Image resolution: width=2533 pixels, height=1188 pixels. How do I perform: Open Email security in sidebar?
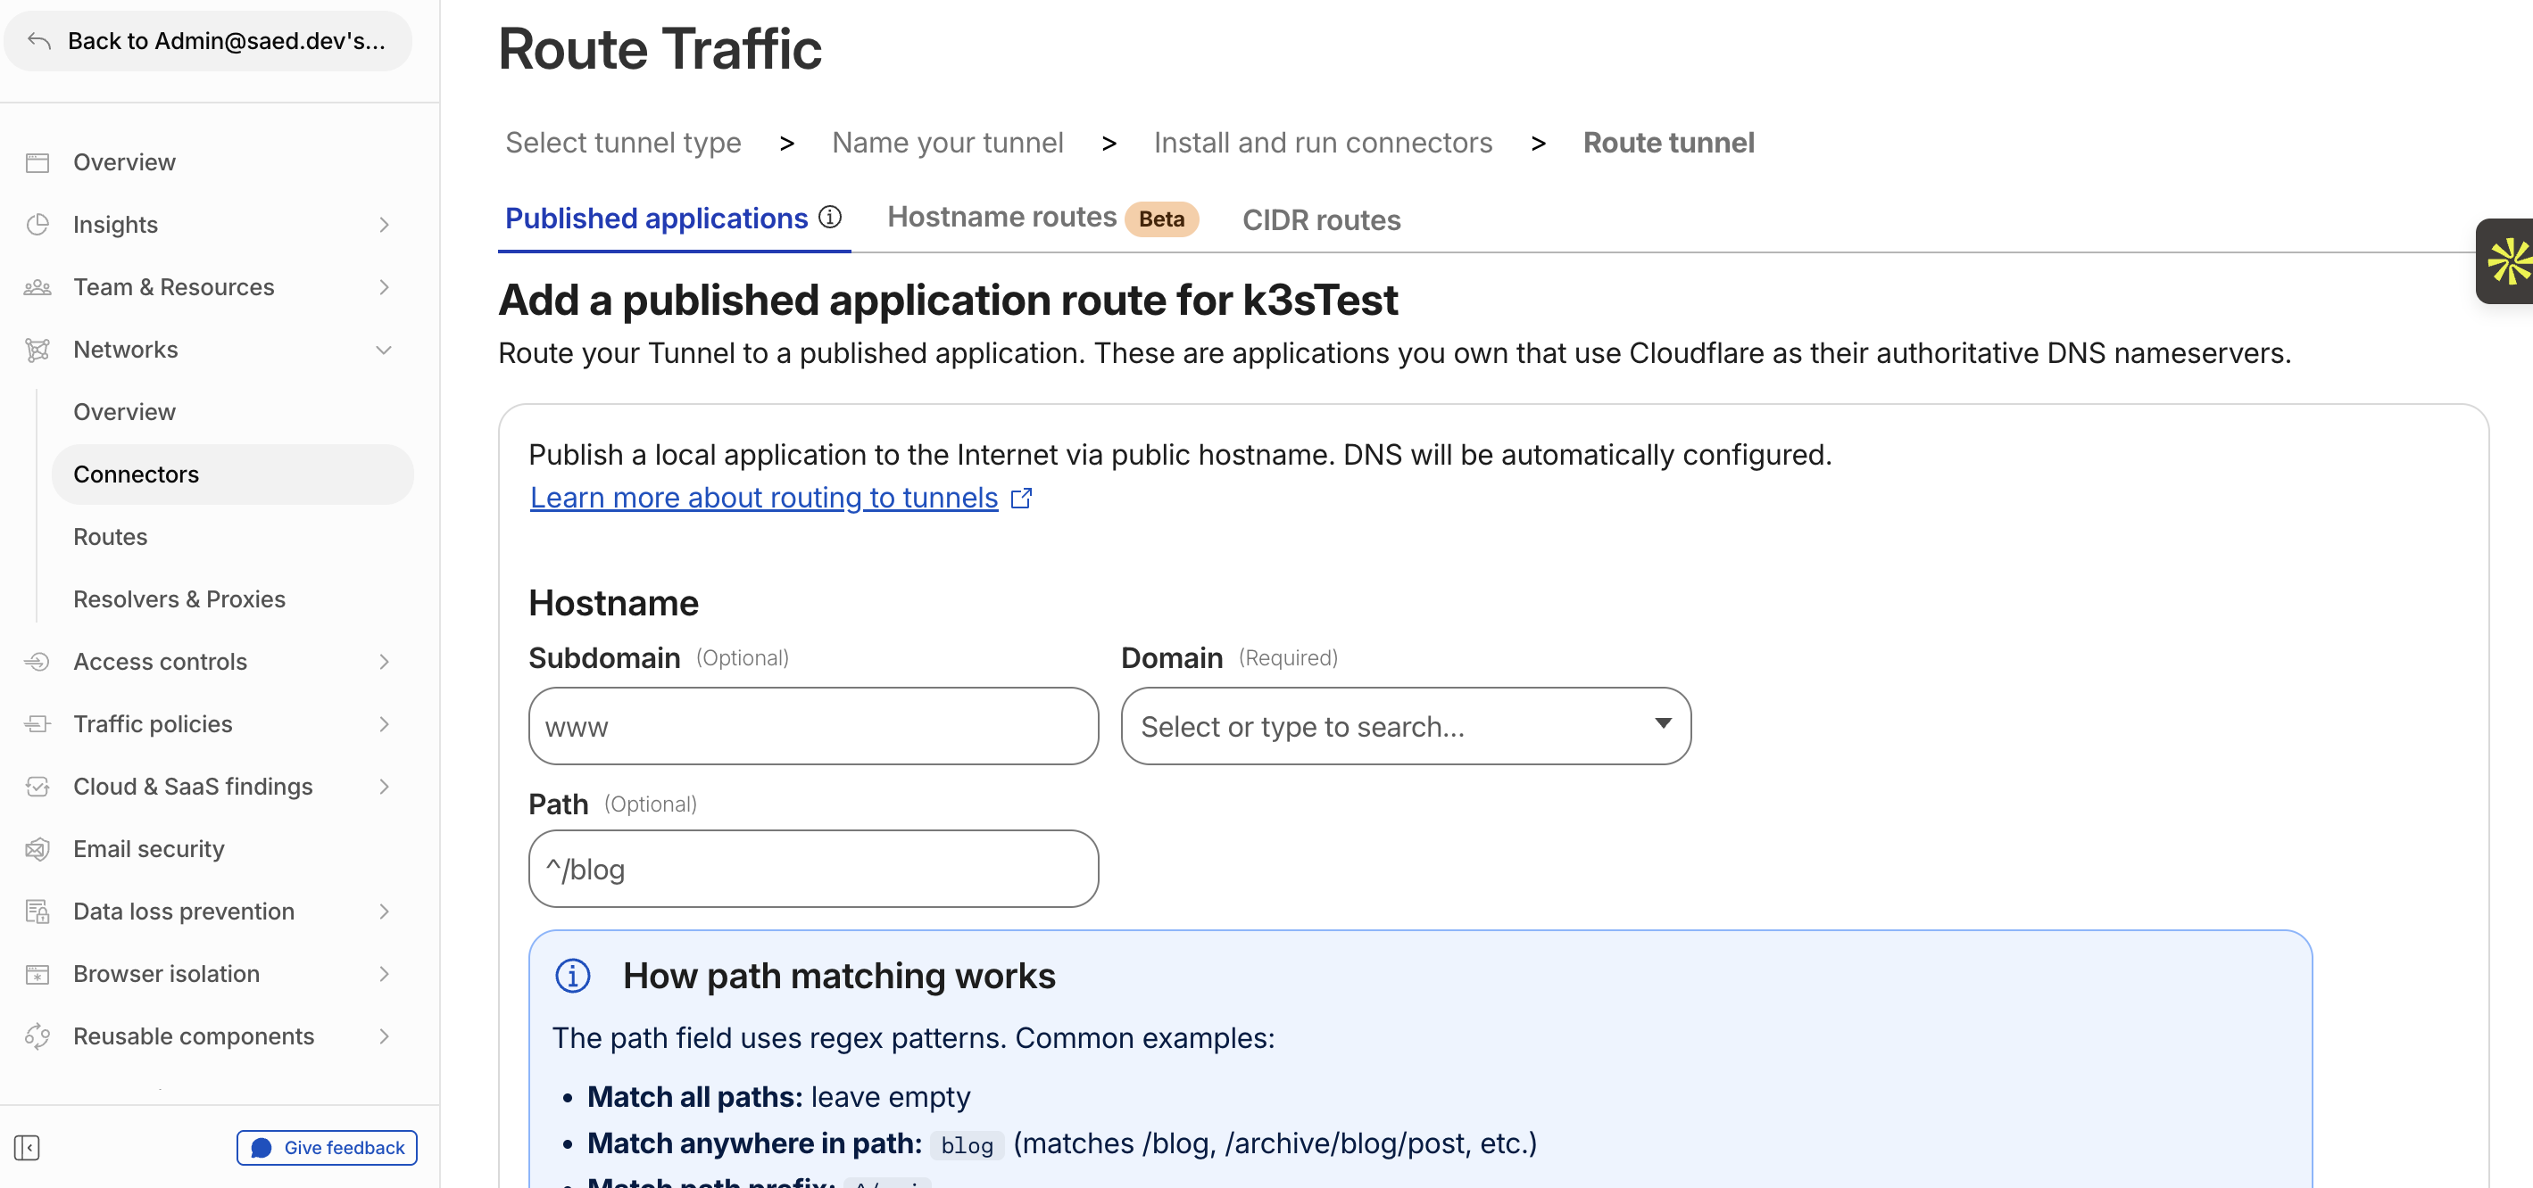148,849
